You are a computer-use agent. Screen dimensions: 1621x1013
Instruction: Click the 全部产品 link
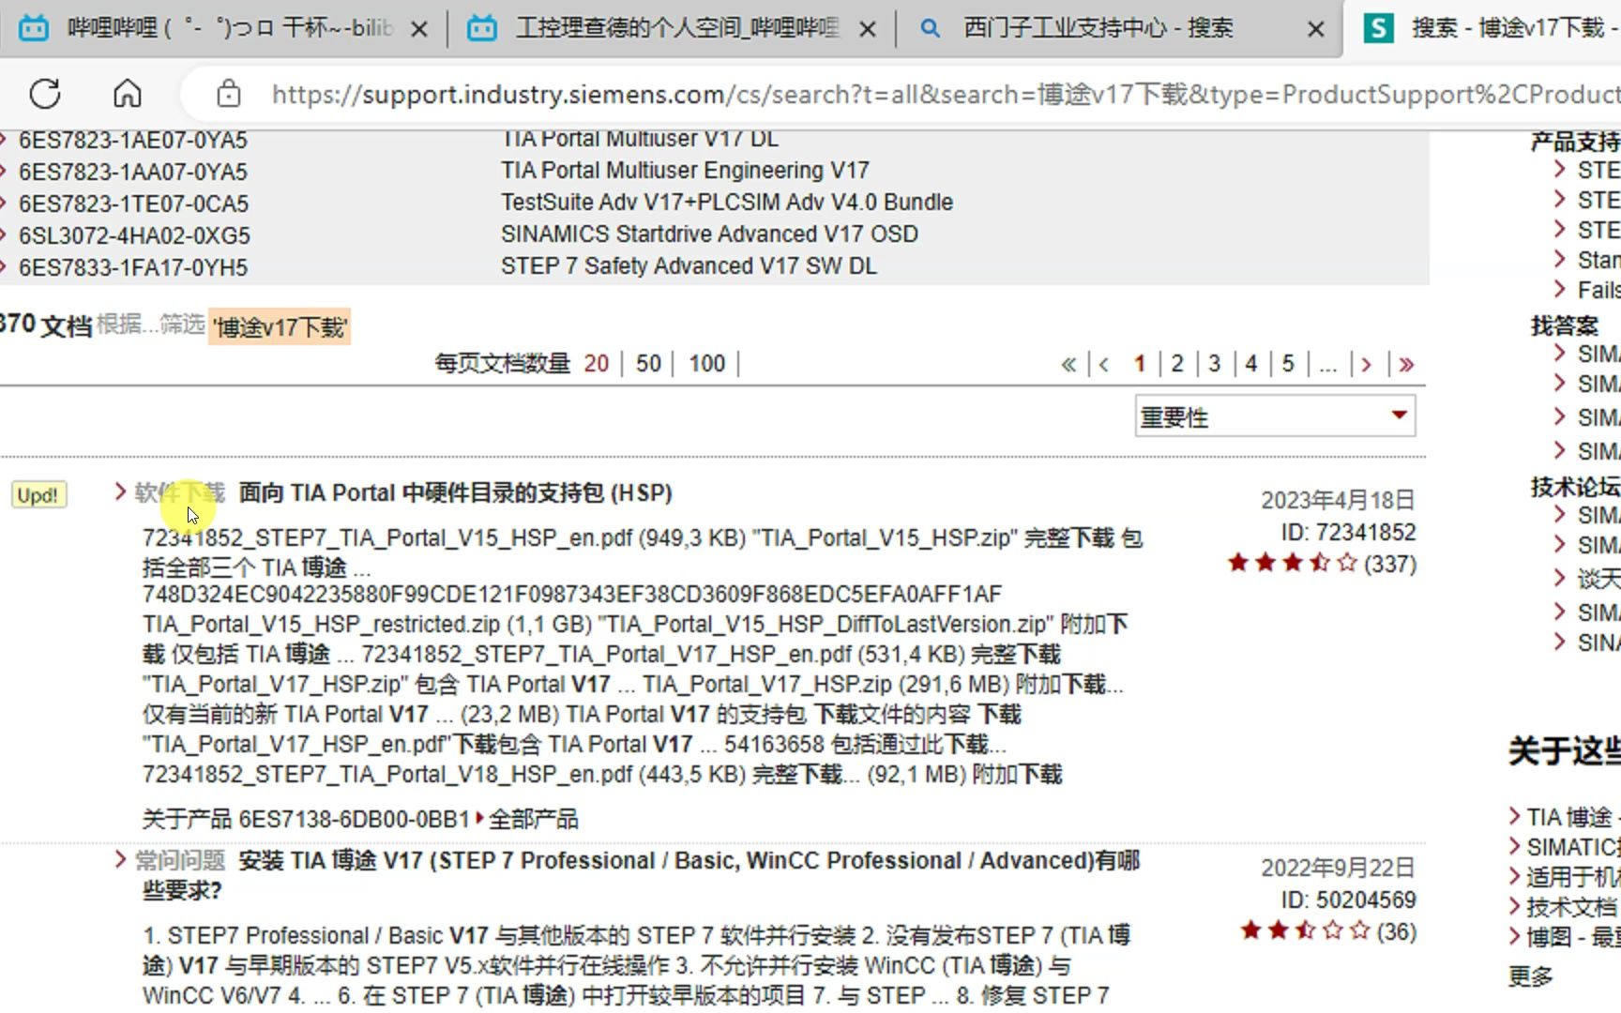[x=533, y=819]
